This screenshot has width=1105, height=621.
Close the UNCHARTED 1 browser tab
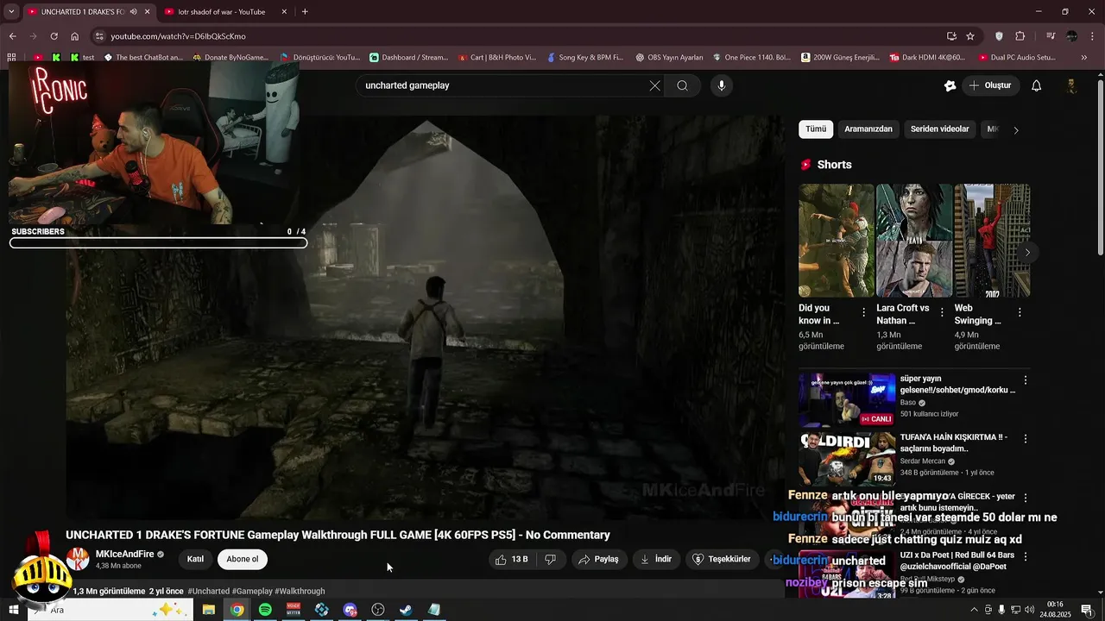[x=148, y=12]
